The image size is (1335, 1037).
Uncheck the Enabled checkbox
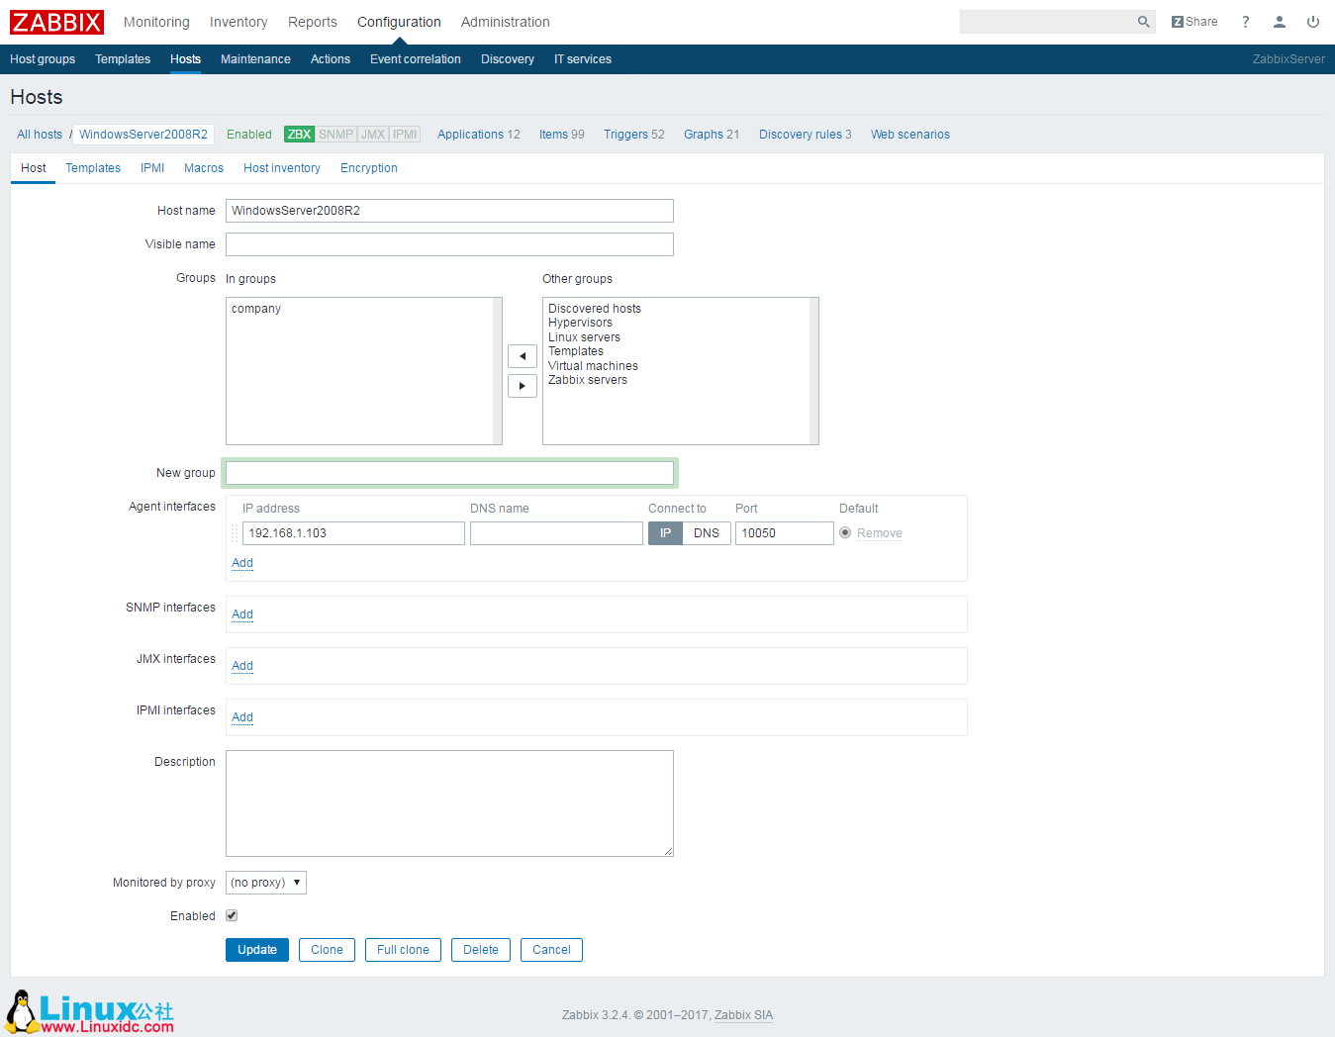pos(231,915)
